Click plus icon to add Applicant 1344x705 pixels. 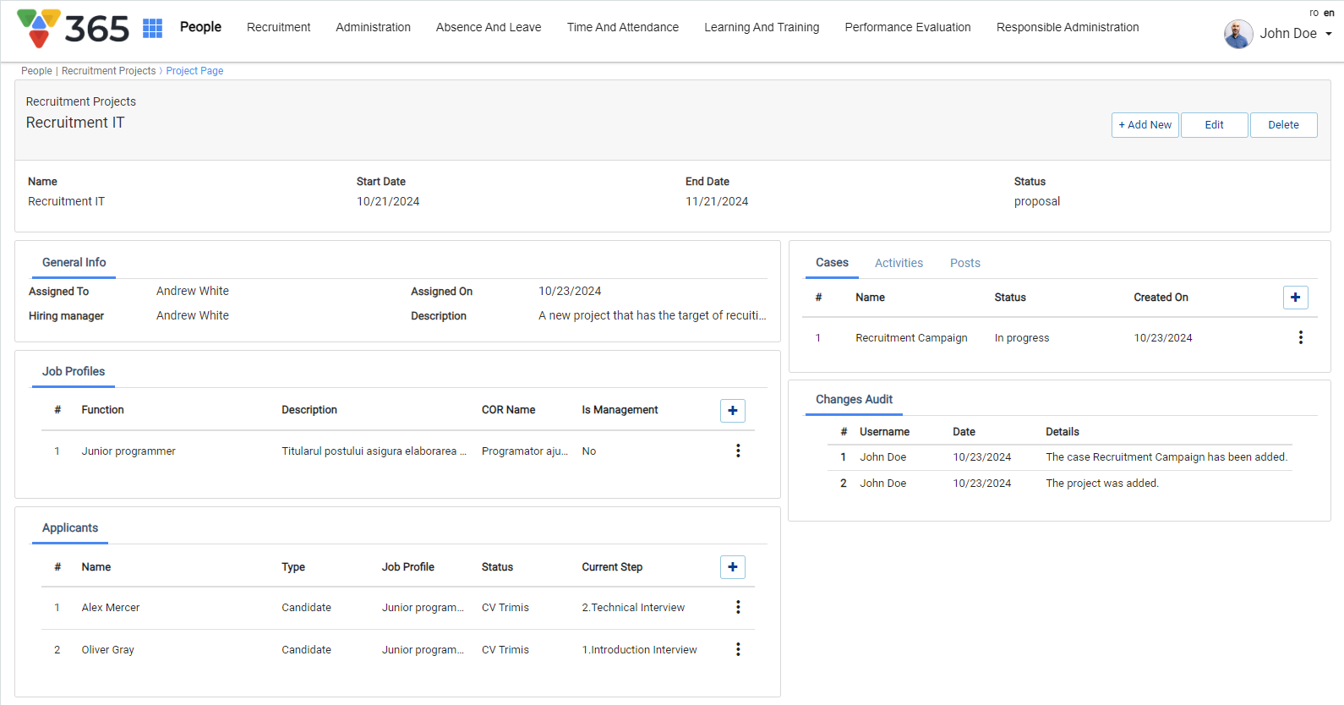pyautogui.click(x=732, y=567)
